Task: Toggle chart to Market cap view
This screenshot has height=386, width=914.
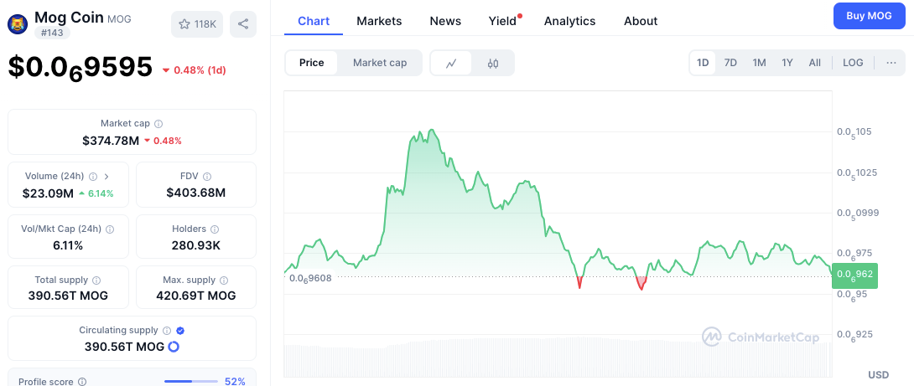Action: [x=380, y=63]
